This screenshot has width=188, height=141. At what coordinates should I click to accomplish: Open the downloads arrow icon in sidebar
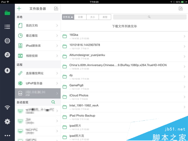7,70
